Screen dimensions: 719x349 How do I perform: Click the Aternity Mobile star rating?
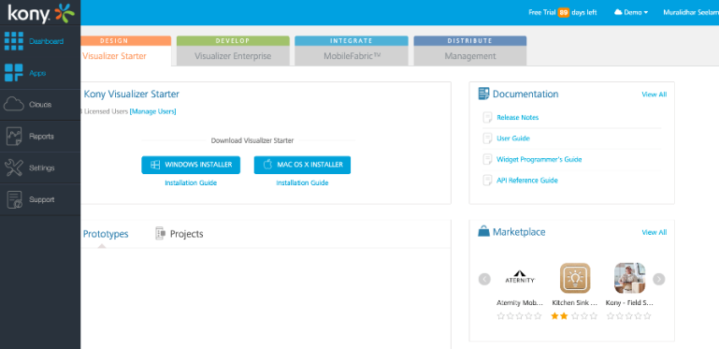(520, 316)
